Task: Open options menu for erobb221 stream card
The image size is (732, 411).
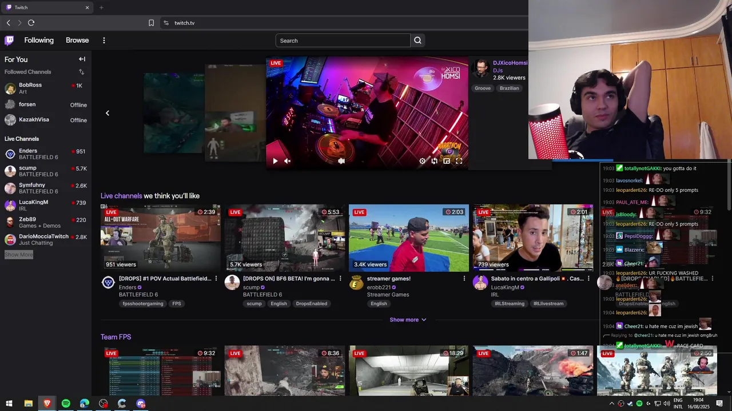Action: pyautogui.click(x=464, y=279)
